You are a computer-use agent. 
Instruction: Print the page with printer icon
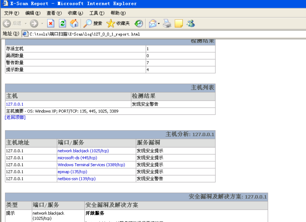pos(167,23)
